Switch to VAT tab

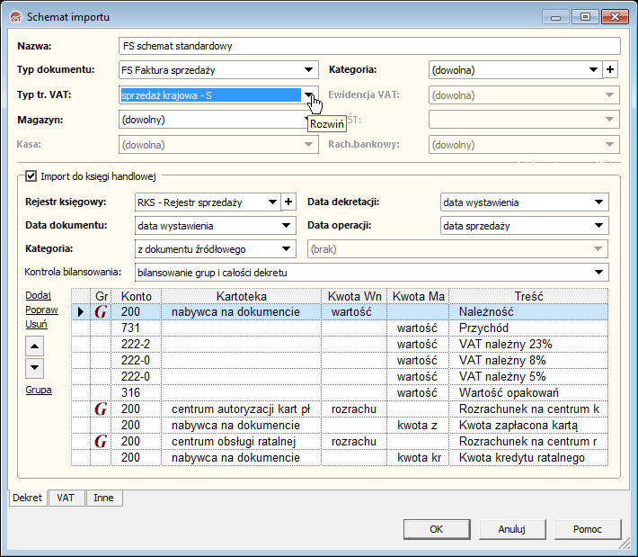[x=66, y=498]
